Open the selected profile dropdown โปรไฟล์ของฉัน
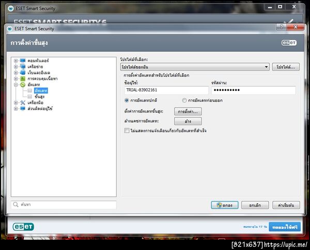The image size is (310, 250). 195,67
